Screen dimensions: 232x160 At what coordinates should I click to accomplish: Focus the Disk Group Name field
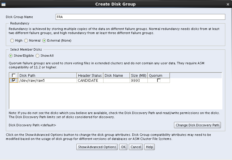[x=140, y=17]
